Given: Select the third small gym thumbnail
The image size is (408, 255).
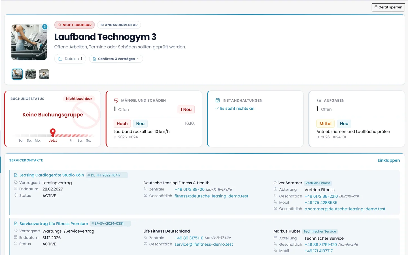Looking at the screenshot, I should pyautogui.click(x=44, y=74).
